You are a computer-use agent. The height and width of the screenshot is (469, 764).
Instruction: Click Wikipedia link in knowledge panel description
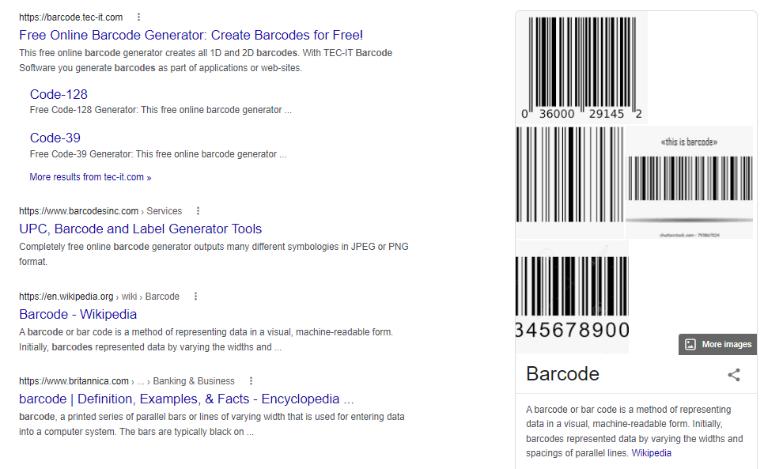coord(651,453)
